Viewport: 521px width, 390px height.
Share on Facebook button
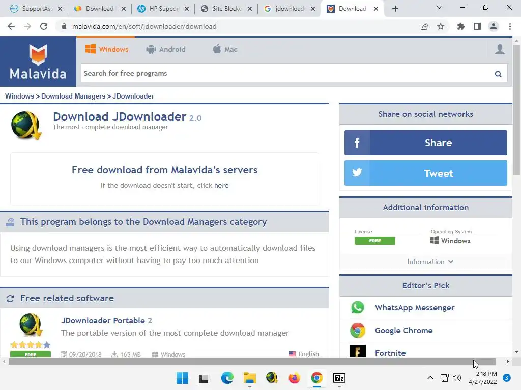point(426,143)
